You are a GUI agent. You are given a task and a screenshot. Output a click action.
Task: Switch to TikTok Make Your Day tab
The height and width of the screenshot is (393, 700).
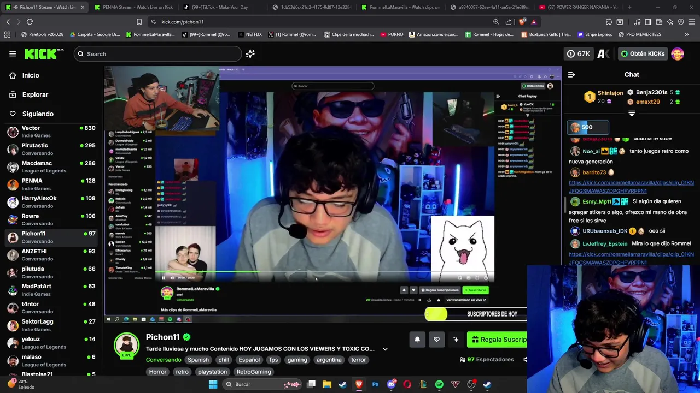pyautogui.click(x=219, y=7)
